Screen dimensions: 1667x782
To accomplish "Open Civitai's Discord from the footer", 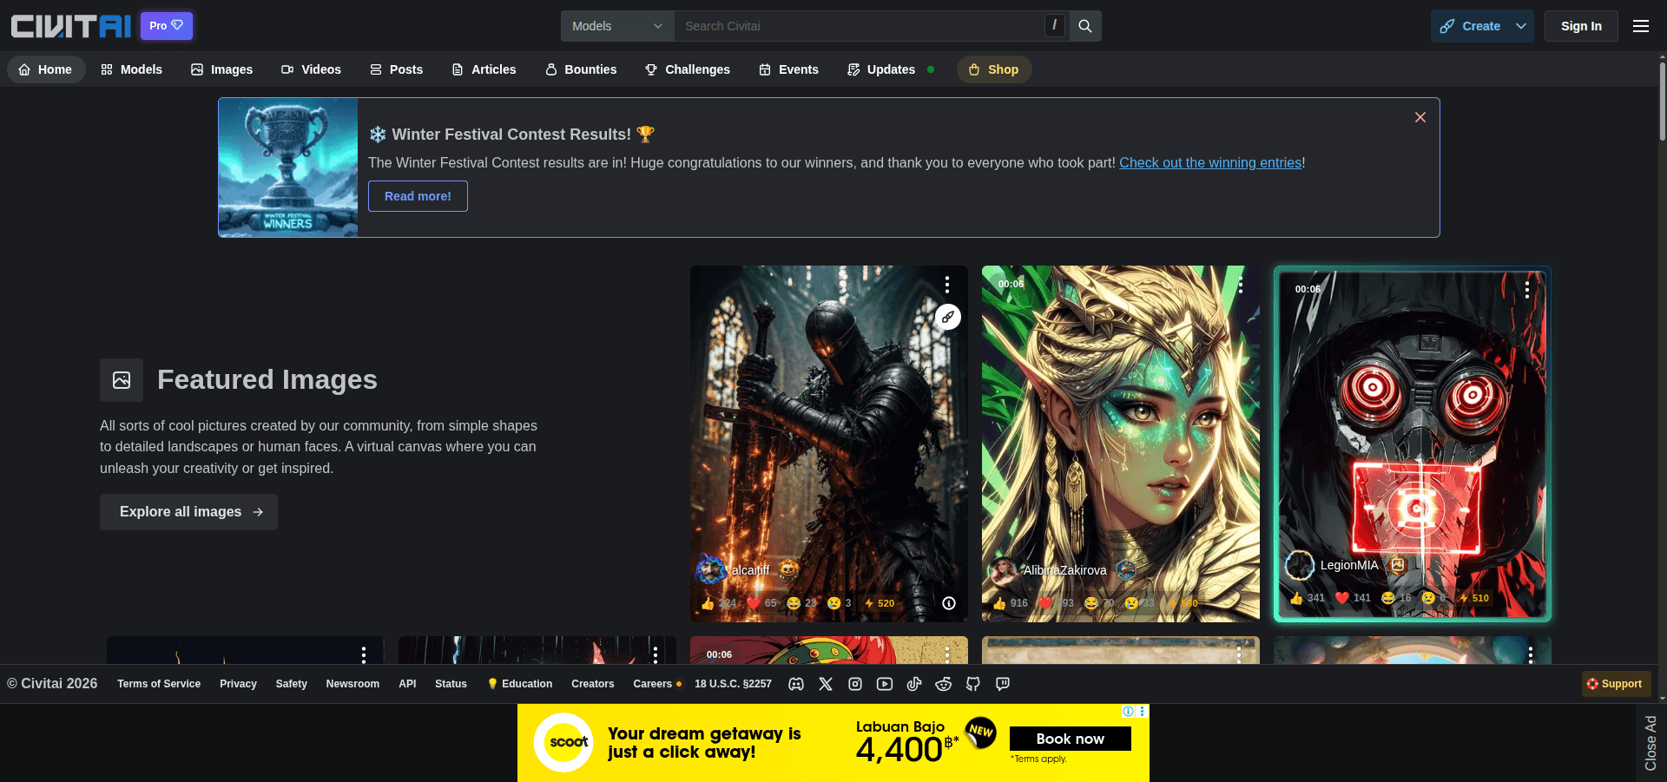I will 796,684.
